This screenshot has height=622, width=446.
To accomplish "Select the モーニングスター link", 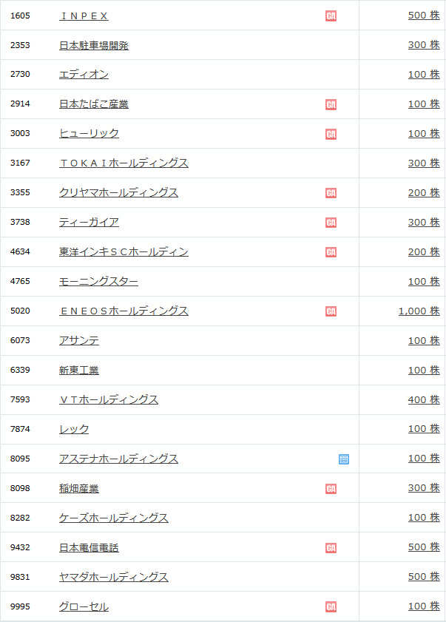I will (98, 281).
